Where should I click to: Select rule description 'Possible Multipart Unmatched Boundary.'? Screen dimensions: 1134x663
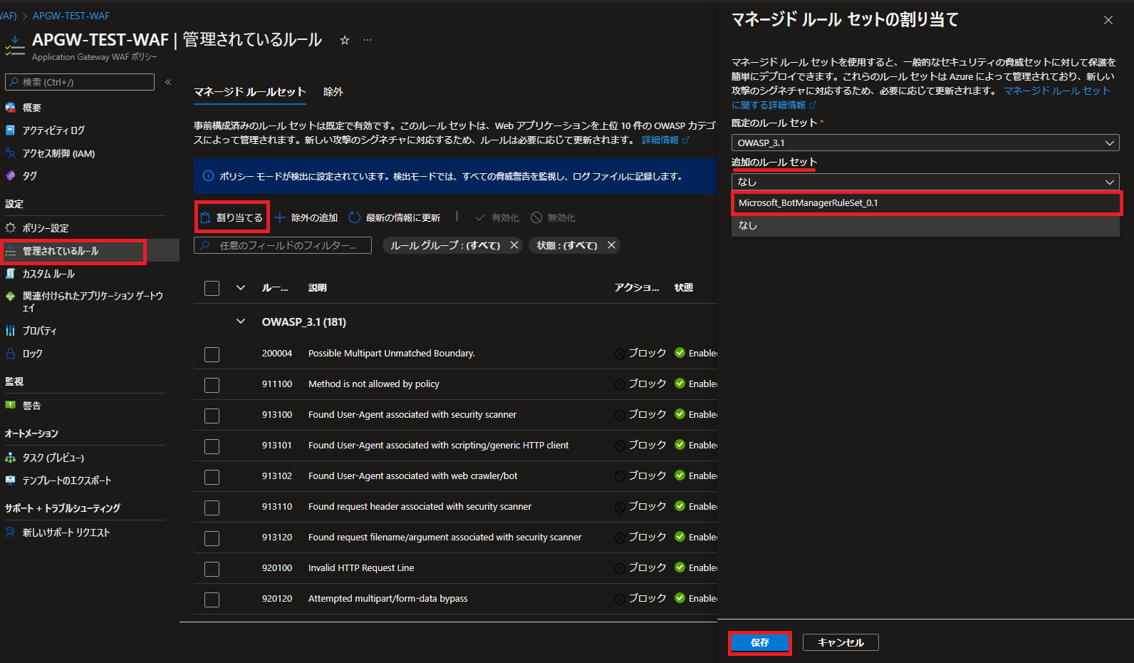(392, 353)
